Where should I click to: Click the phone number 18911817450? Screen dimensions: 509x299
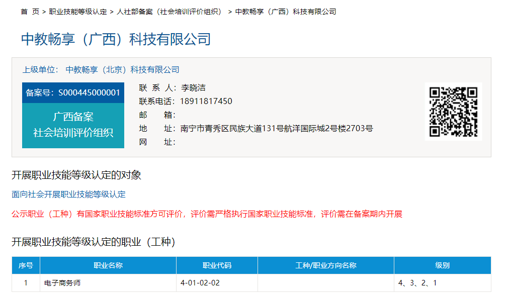(x=206, y=101)
